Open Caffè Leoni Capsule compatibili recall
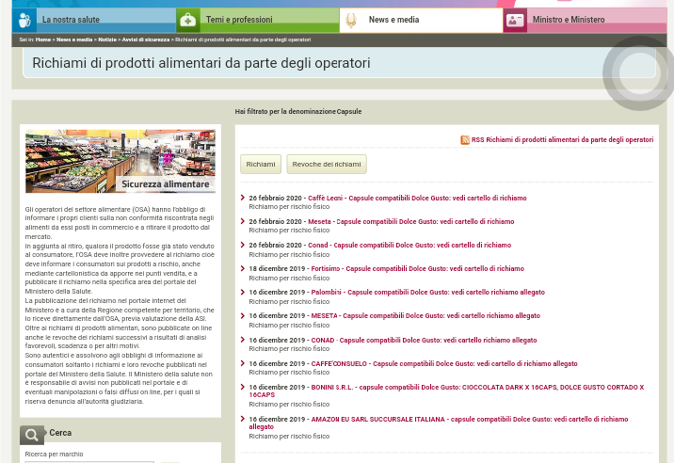674x463 pixels. (417, 199)
